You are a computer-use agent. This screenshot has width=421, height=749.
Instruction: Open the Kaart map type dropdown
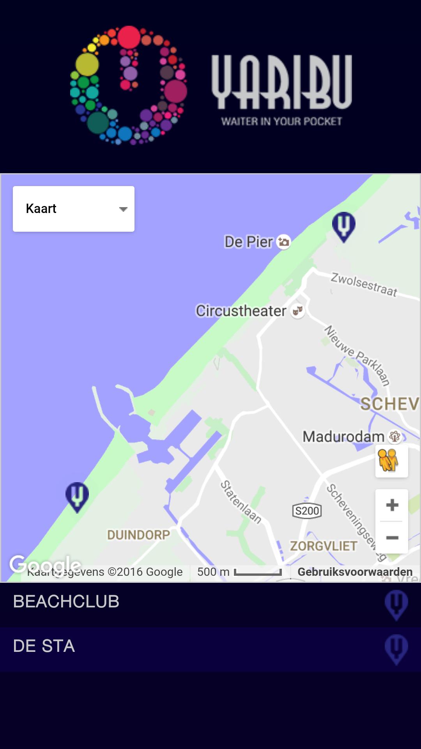[x=74, y=209]
